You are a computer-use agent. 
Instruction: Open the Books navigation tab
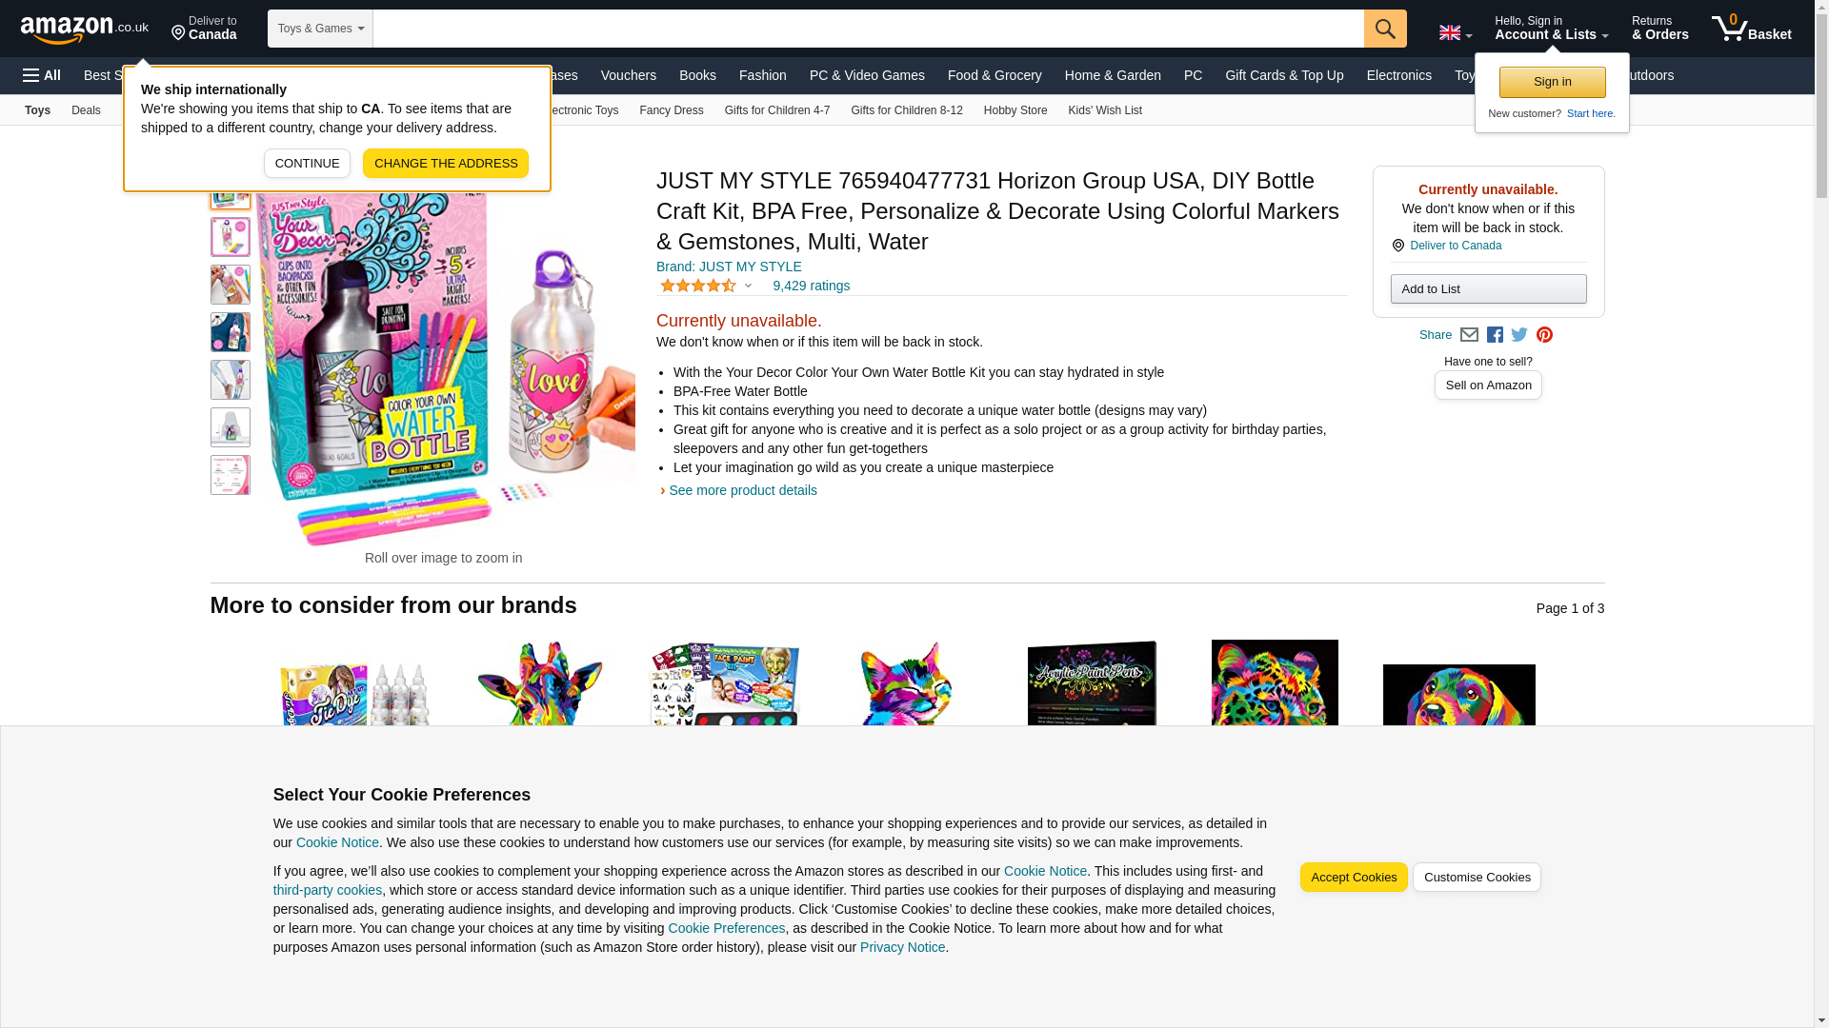coord(697,75)
